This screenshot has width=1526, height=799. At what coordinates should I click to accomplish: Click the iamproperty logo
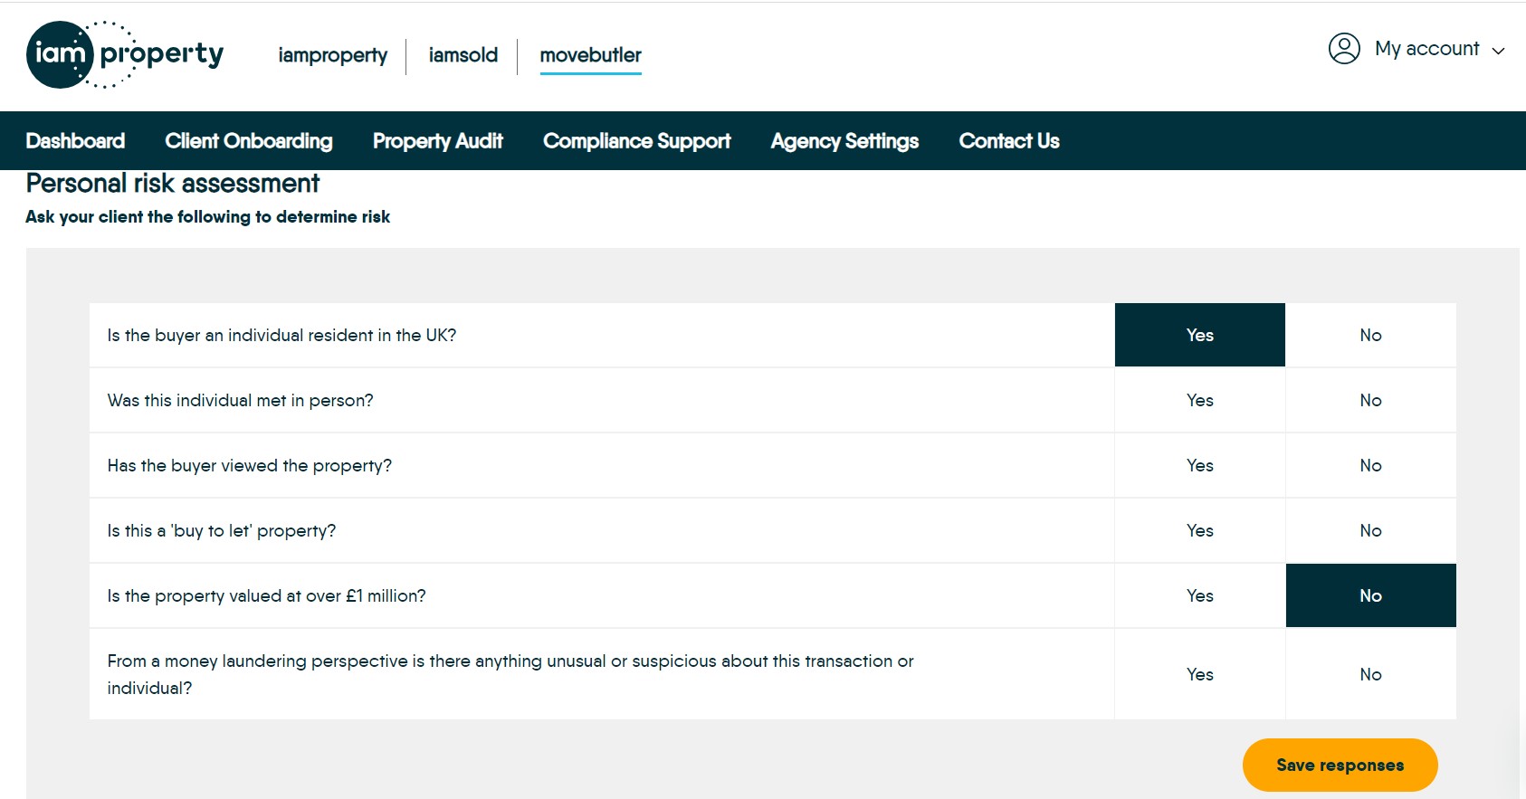click(x=124, y=53)
